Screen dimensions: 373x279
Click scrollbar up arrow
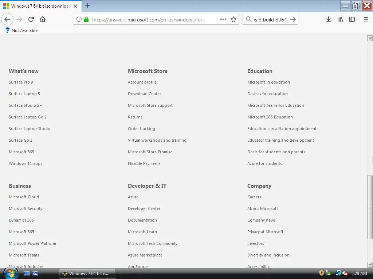click(370, 38)
